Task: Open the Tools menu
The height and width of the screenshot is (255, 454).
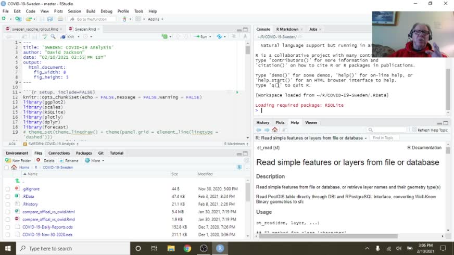Action: point(138,11)
